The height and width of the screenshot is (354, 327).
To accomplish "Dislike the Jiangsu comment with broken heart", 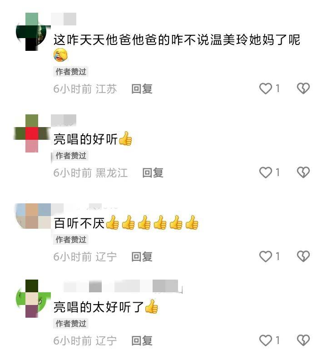I will 303,88.
